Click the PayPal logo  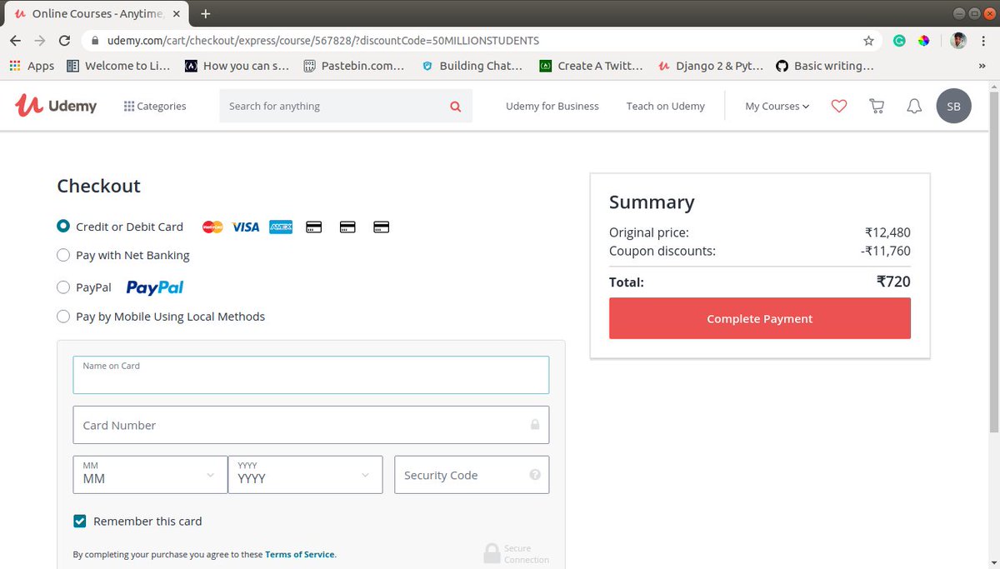coord(155,287)
